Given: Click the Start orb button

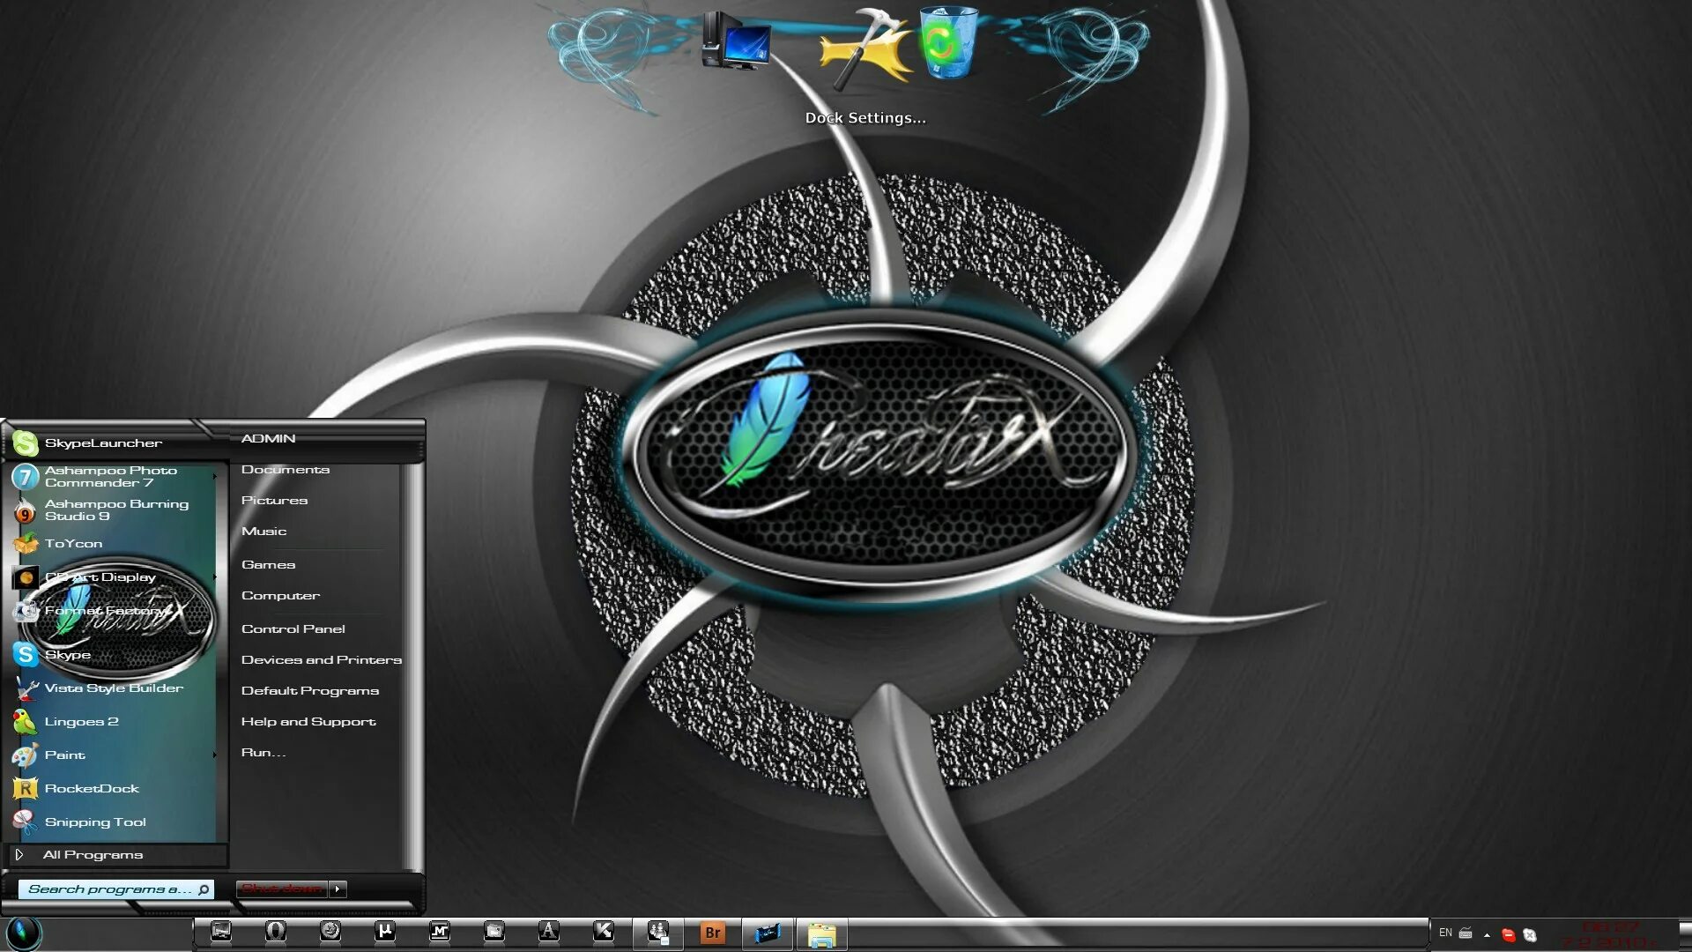Looking at the screenshot, I should (x=24, y=933).
